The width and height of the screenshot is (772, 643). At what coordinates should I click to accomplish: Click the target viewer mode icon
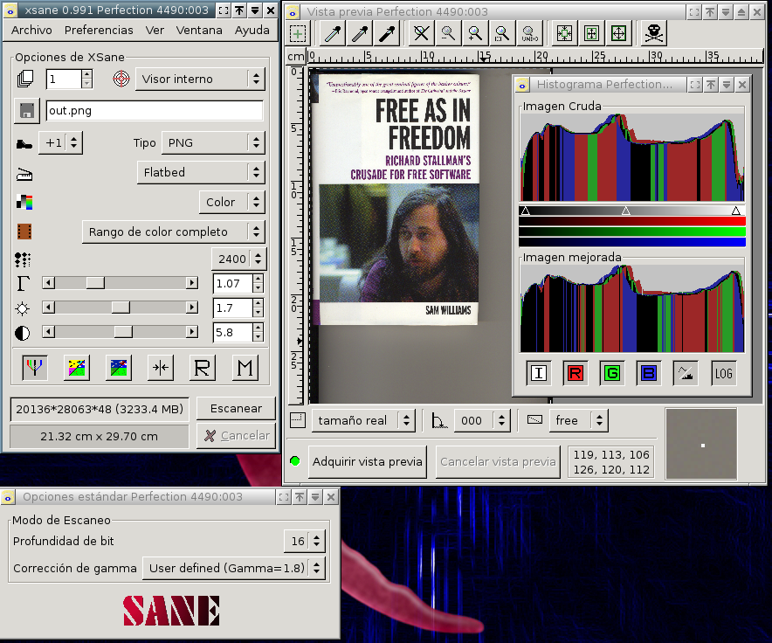pos(121,79)
